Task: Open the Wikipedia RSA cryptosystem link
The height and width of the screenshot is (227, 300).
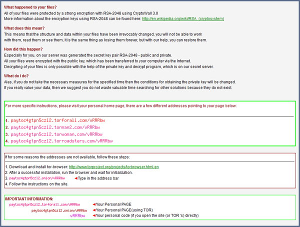Action: pyautogui.click(x=183, y=19)
